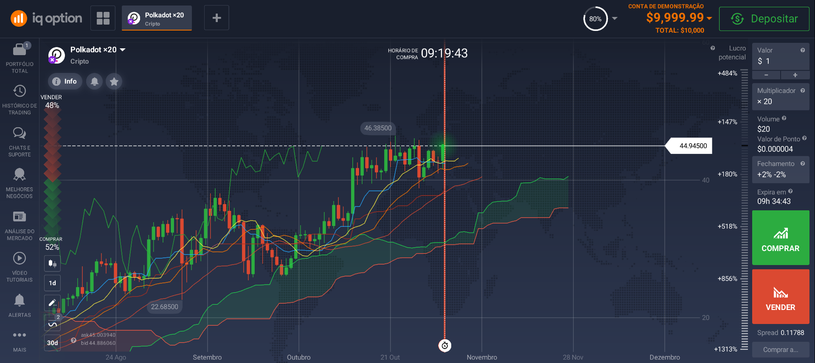This screenshot has width=815, height=363.
Task: Increase Valor with plus button
Action: [x=795, y=75]
